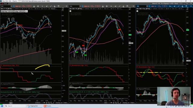Open the symbol dropdown arrow in the left chart
Image resolution: width=193 pixels, height=108 pixels.
[11, 6]
